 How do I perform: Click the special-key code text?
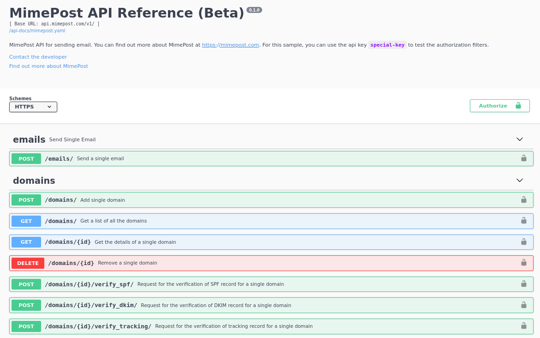click(387, 45)
